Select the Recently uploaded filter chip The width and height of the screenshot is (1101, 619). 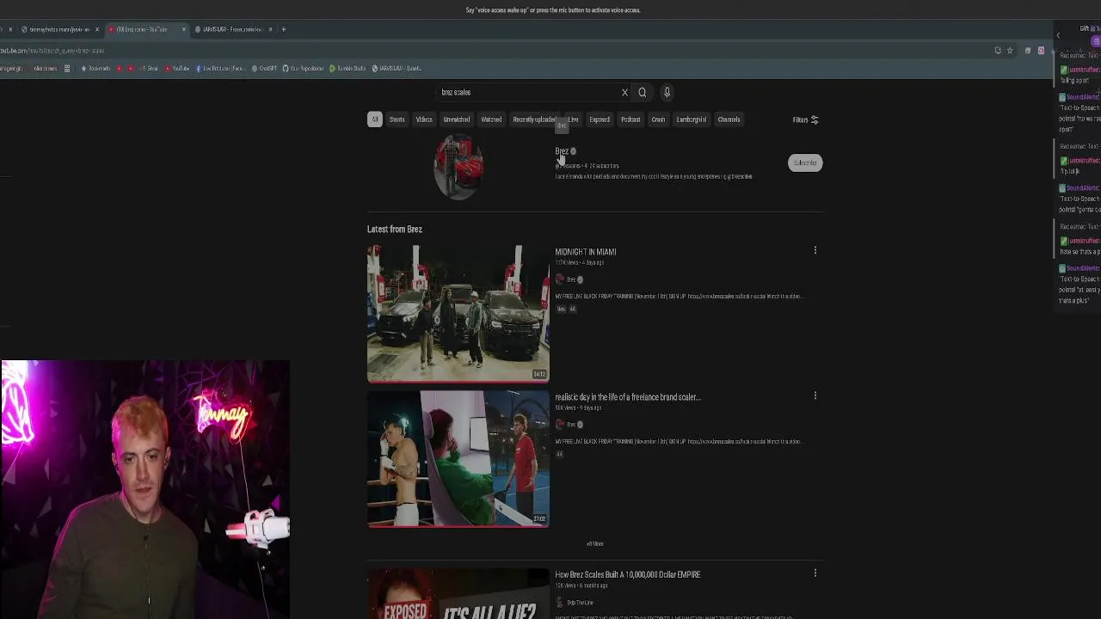point(534,120)
